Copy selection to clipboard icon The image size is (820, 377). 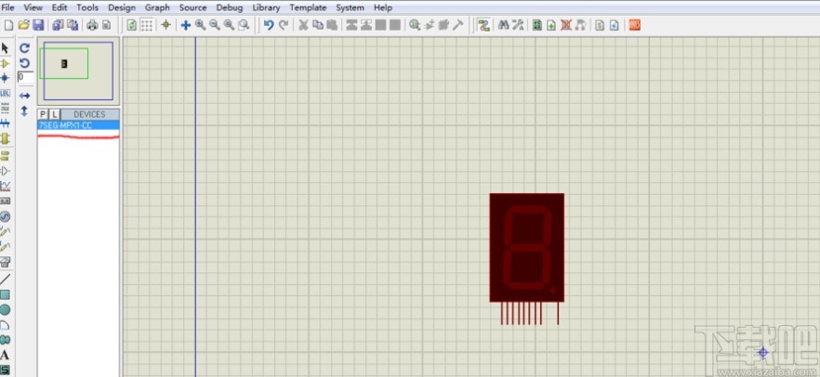pos(317,25)
